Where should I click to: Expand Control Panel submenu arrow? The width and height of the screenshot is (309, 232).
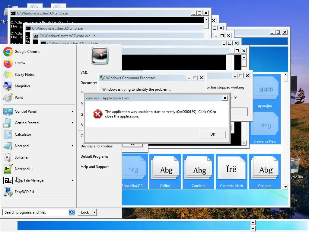coord(72,111)
